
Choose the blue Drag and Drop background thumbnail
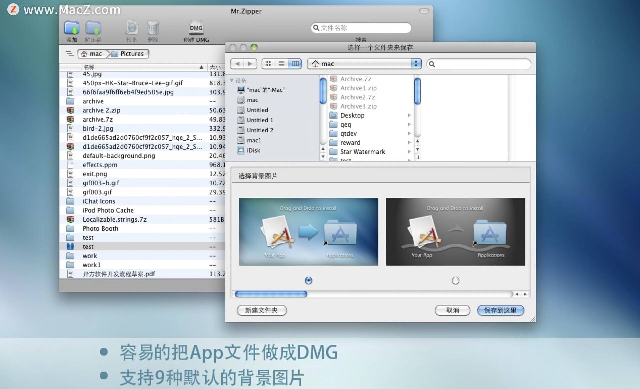[x=308, y=232]
